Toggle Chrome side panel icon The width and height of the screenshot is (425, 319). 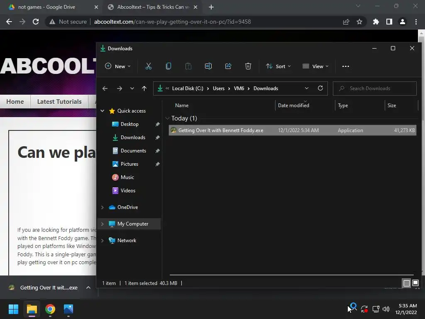[389, 22]
